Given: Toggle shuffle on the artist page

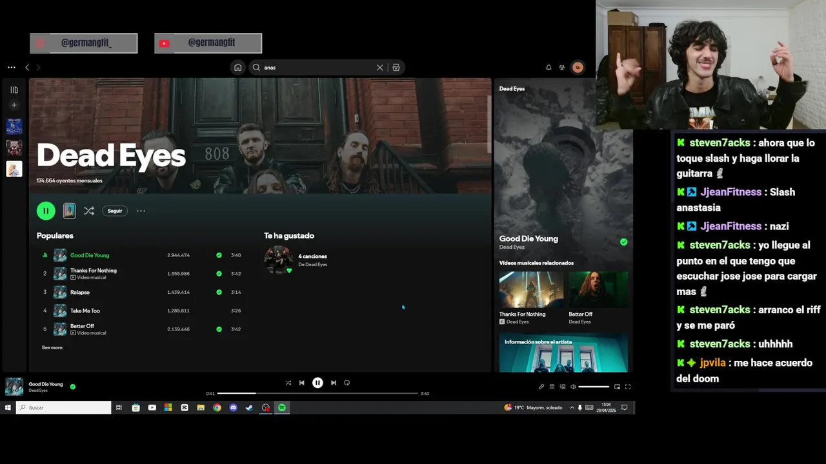Looking at the screenshot, I should 89,211.
